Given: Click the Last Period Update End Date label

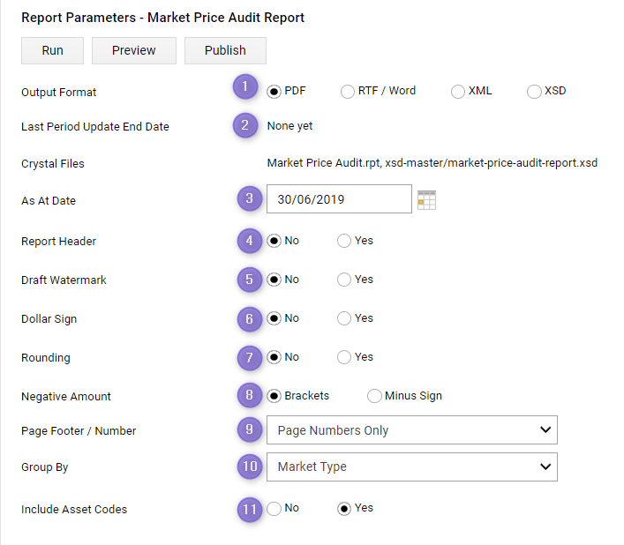Looking at the screenshot, I should pyautogui.click(x=95, y=126).
